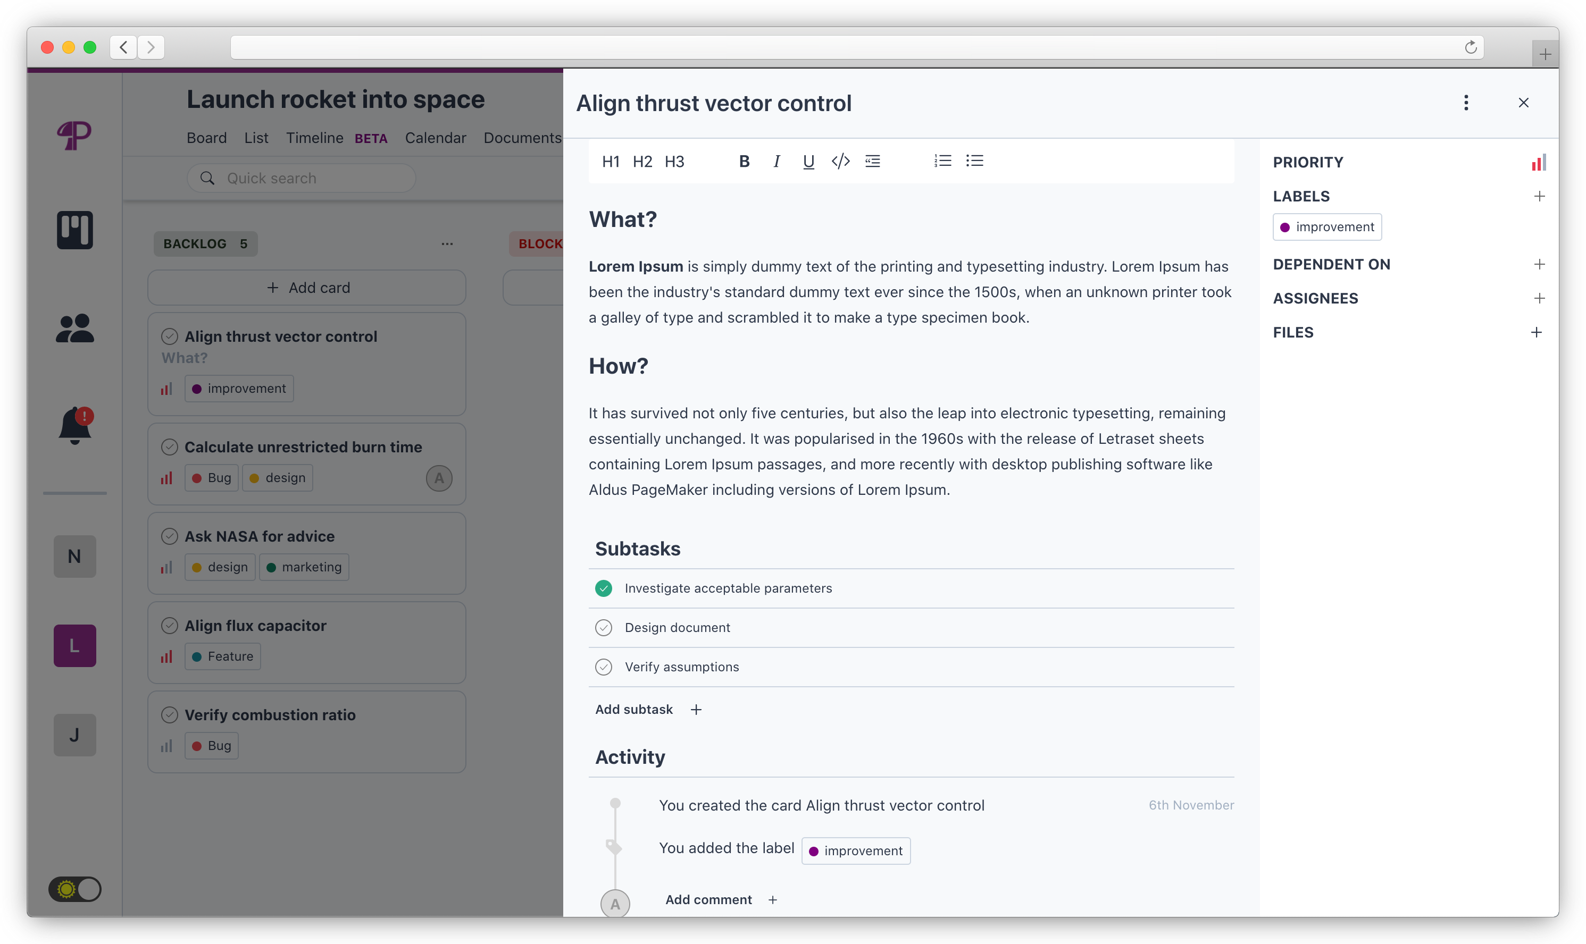Screen dimensions: 1586x944
Task: Check off Verify assumptions subtask
Action: pos(603,667)
